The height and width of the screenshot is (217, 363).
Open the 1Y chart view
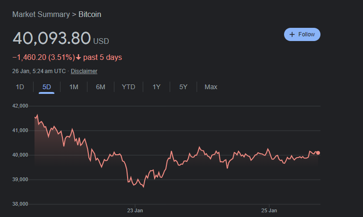156,87
